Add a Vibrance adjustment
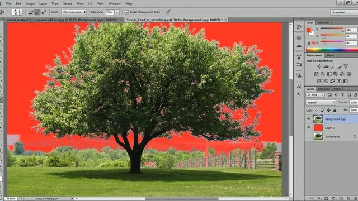 click(x=346, y=66)
